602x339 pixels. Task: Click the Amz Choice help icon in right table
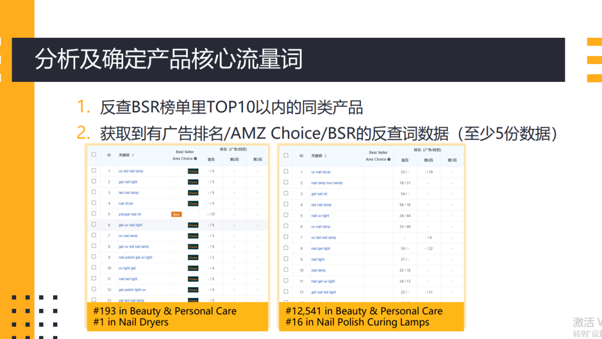tap(389, 160)
